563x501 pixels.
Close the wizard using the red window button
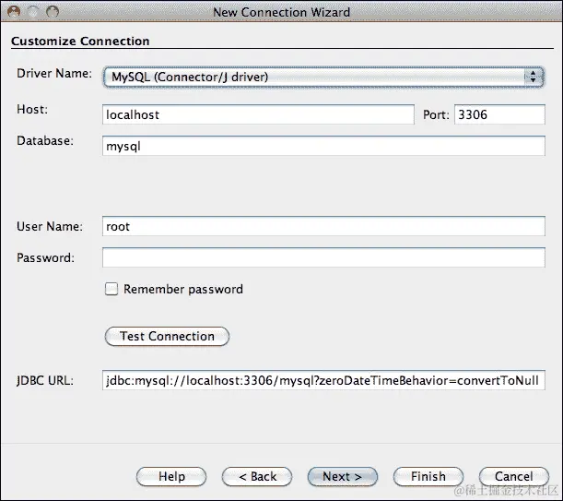pyautogui.click(x=14, y=12)
